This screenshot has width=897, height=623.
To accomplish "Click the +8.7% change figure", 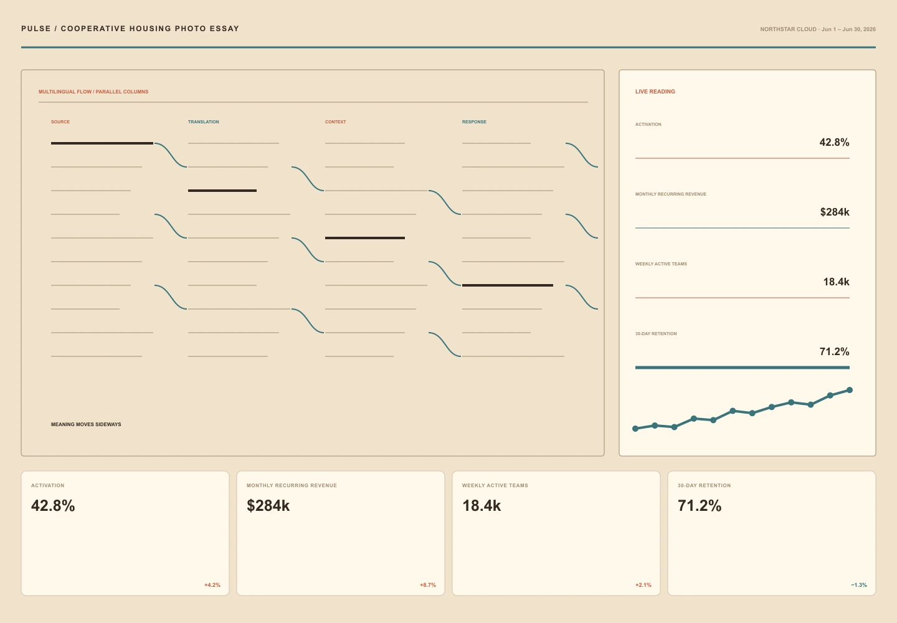I will (x=428, y=585).
